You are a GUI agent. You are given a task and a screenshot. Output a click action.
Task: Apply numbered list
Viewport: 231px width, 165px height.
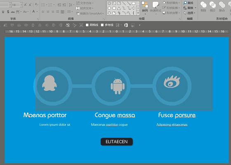(50, 5)
